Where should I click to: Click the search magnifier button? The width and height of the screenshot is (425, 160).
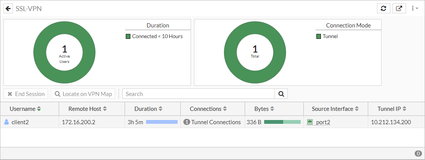click(x=281, y=94)
